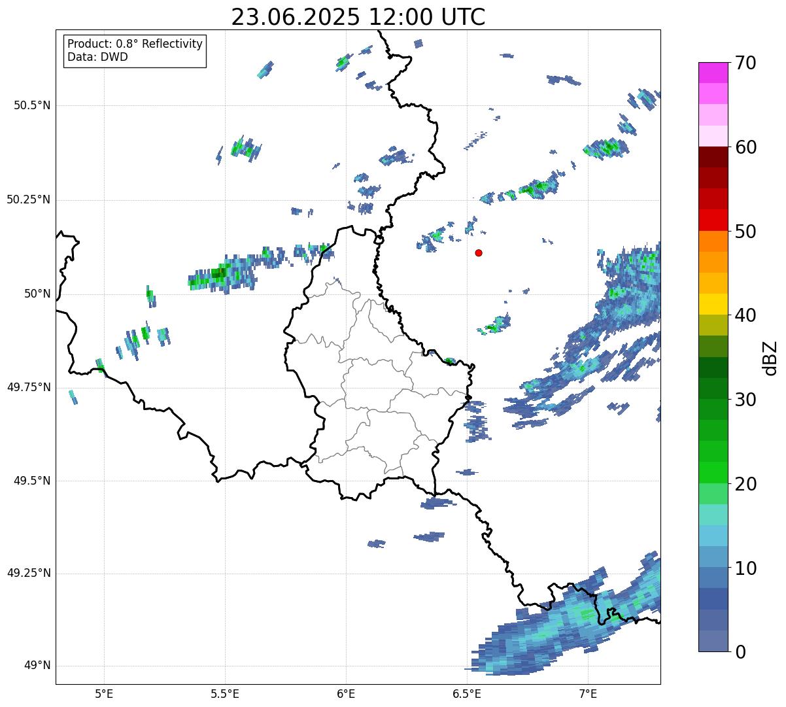Click the 5.5°E longitude label
The height and width of the screenshot is (707, 786).
point(225,695)
